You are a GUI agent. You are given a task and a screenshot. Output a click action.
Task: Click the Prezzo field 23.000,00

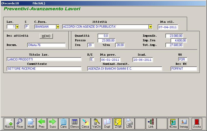click(106, 41)
